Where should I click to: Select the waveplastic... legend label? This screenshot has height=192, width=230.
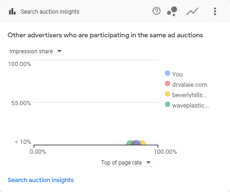tap(190, 105)
